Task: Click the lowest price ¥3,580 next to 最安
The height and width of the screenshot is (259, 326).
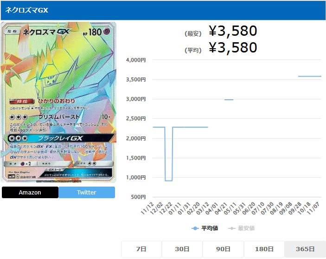Action: coord(233,31)
